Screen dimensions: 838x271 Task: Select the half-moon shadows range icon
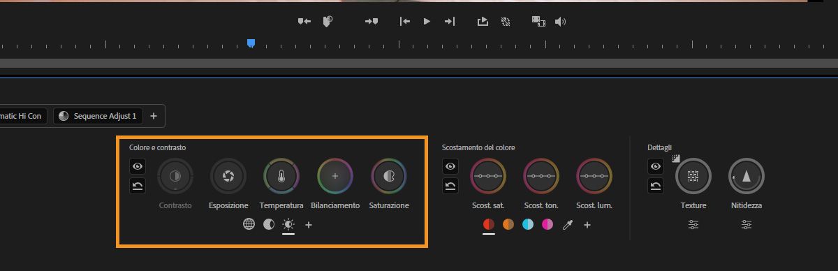click(x=268, y=224)
